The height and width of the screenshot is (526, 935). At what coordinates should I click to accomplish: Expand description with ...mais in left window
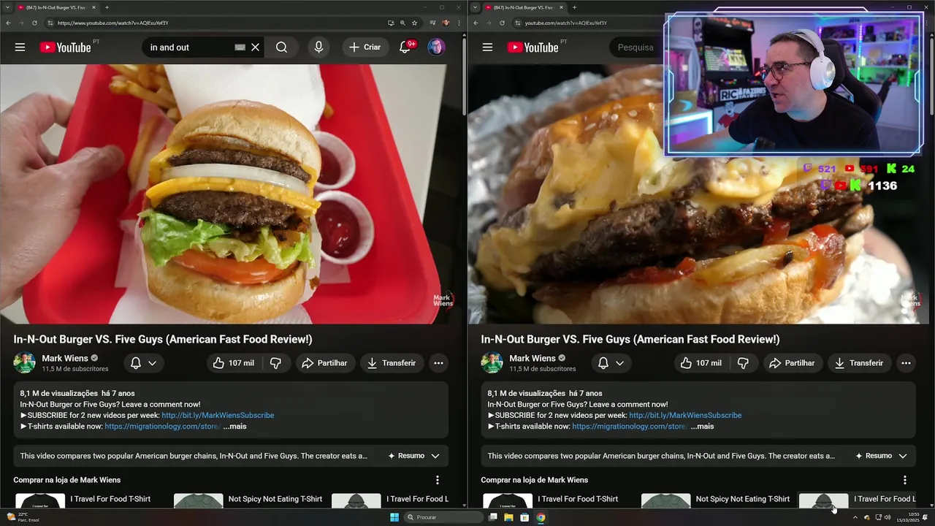[x=234, y=426]
